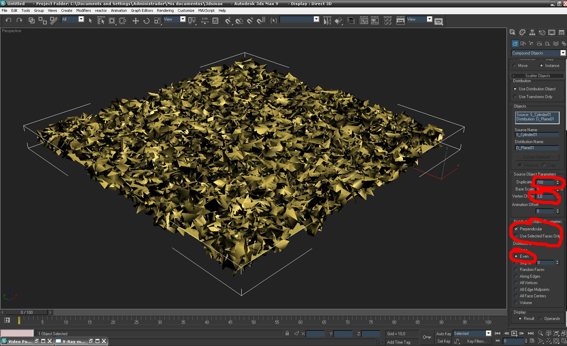Select the Move radio option
Screen dimensions: 567x346
(x=520, y=66)
